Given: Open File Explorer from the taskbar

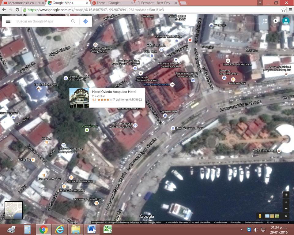Looking at the screenshot, I should coord(76,229).
